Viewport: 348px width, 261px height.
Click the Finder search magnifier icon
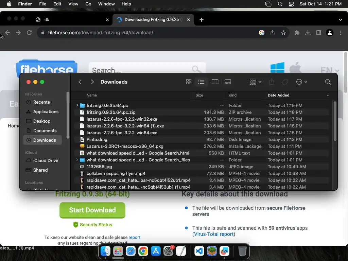(328, 82)
